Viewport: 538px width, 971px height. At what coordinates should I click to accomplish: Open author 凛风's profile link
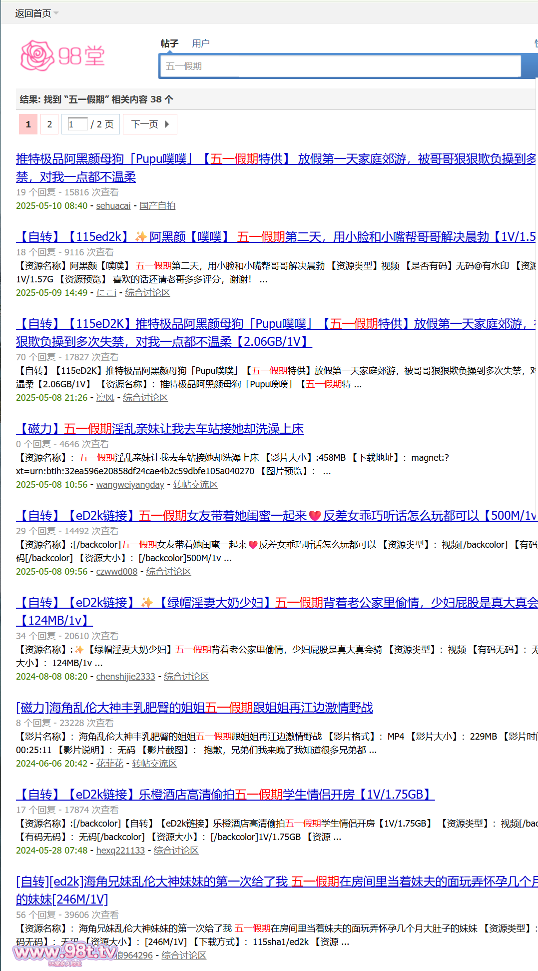click(105, 398)
